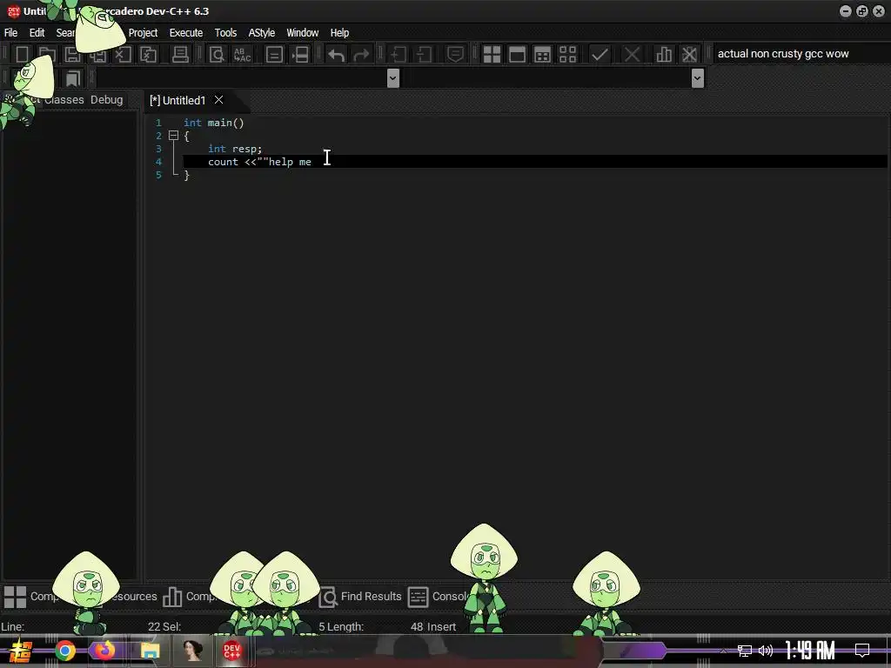Click the Indent toolbar icon

tap(398, 55)
